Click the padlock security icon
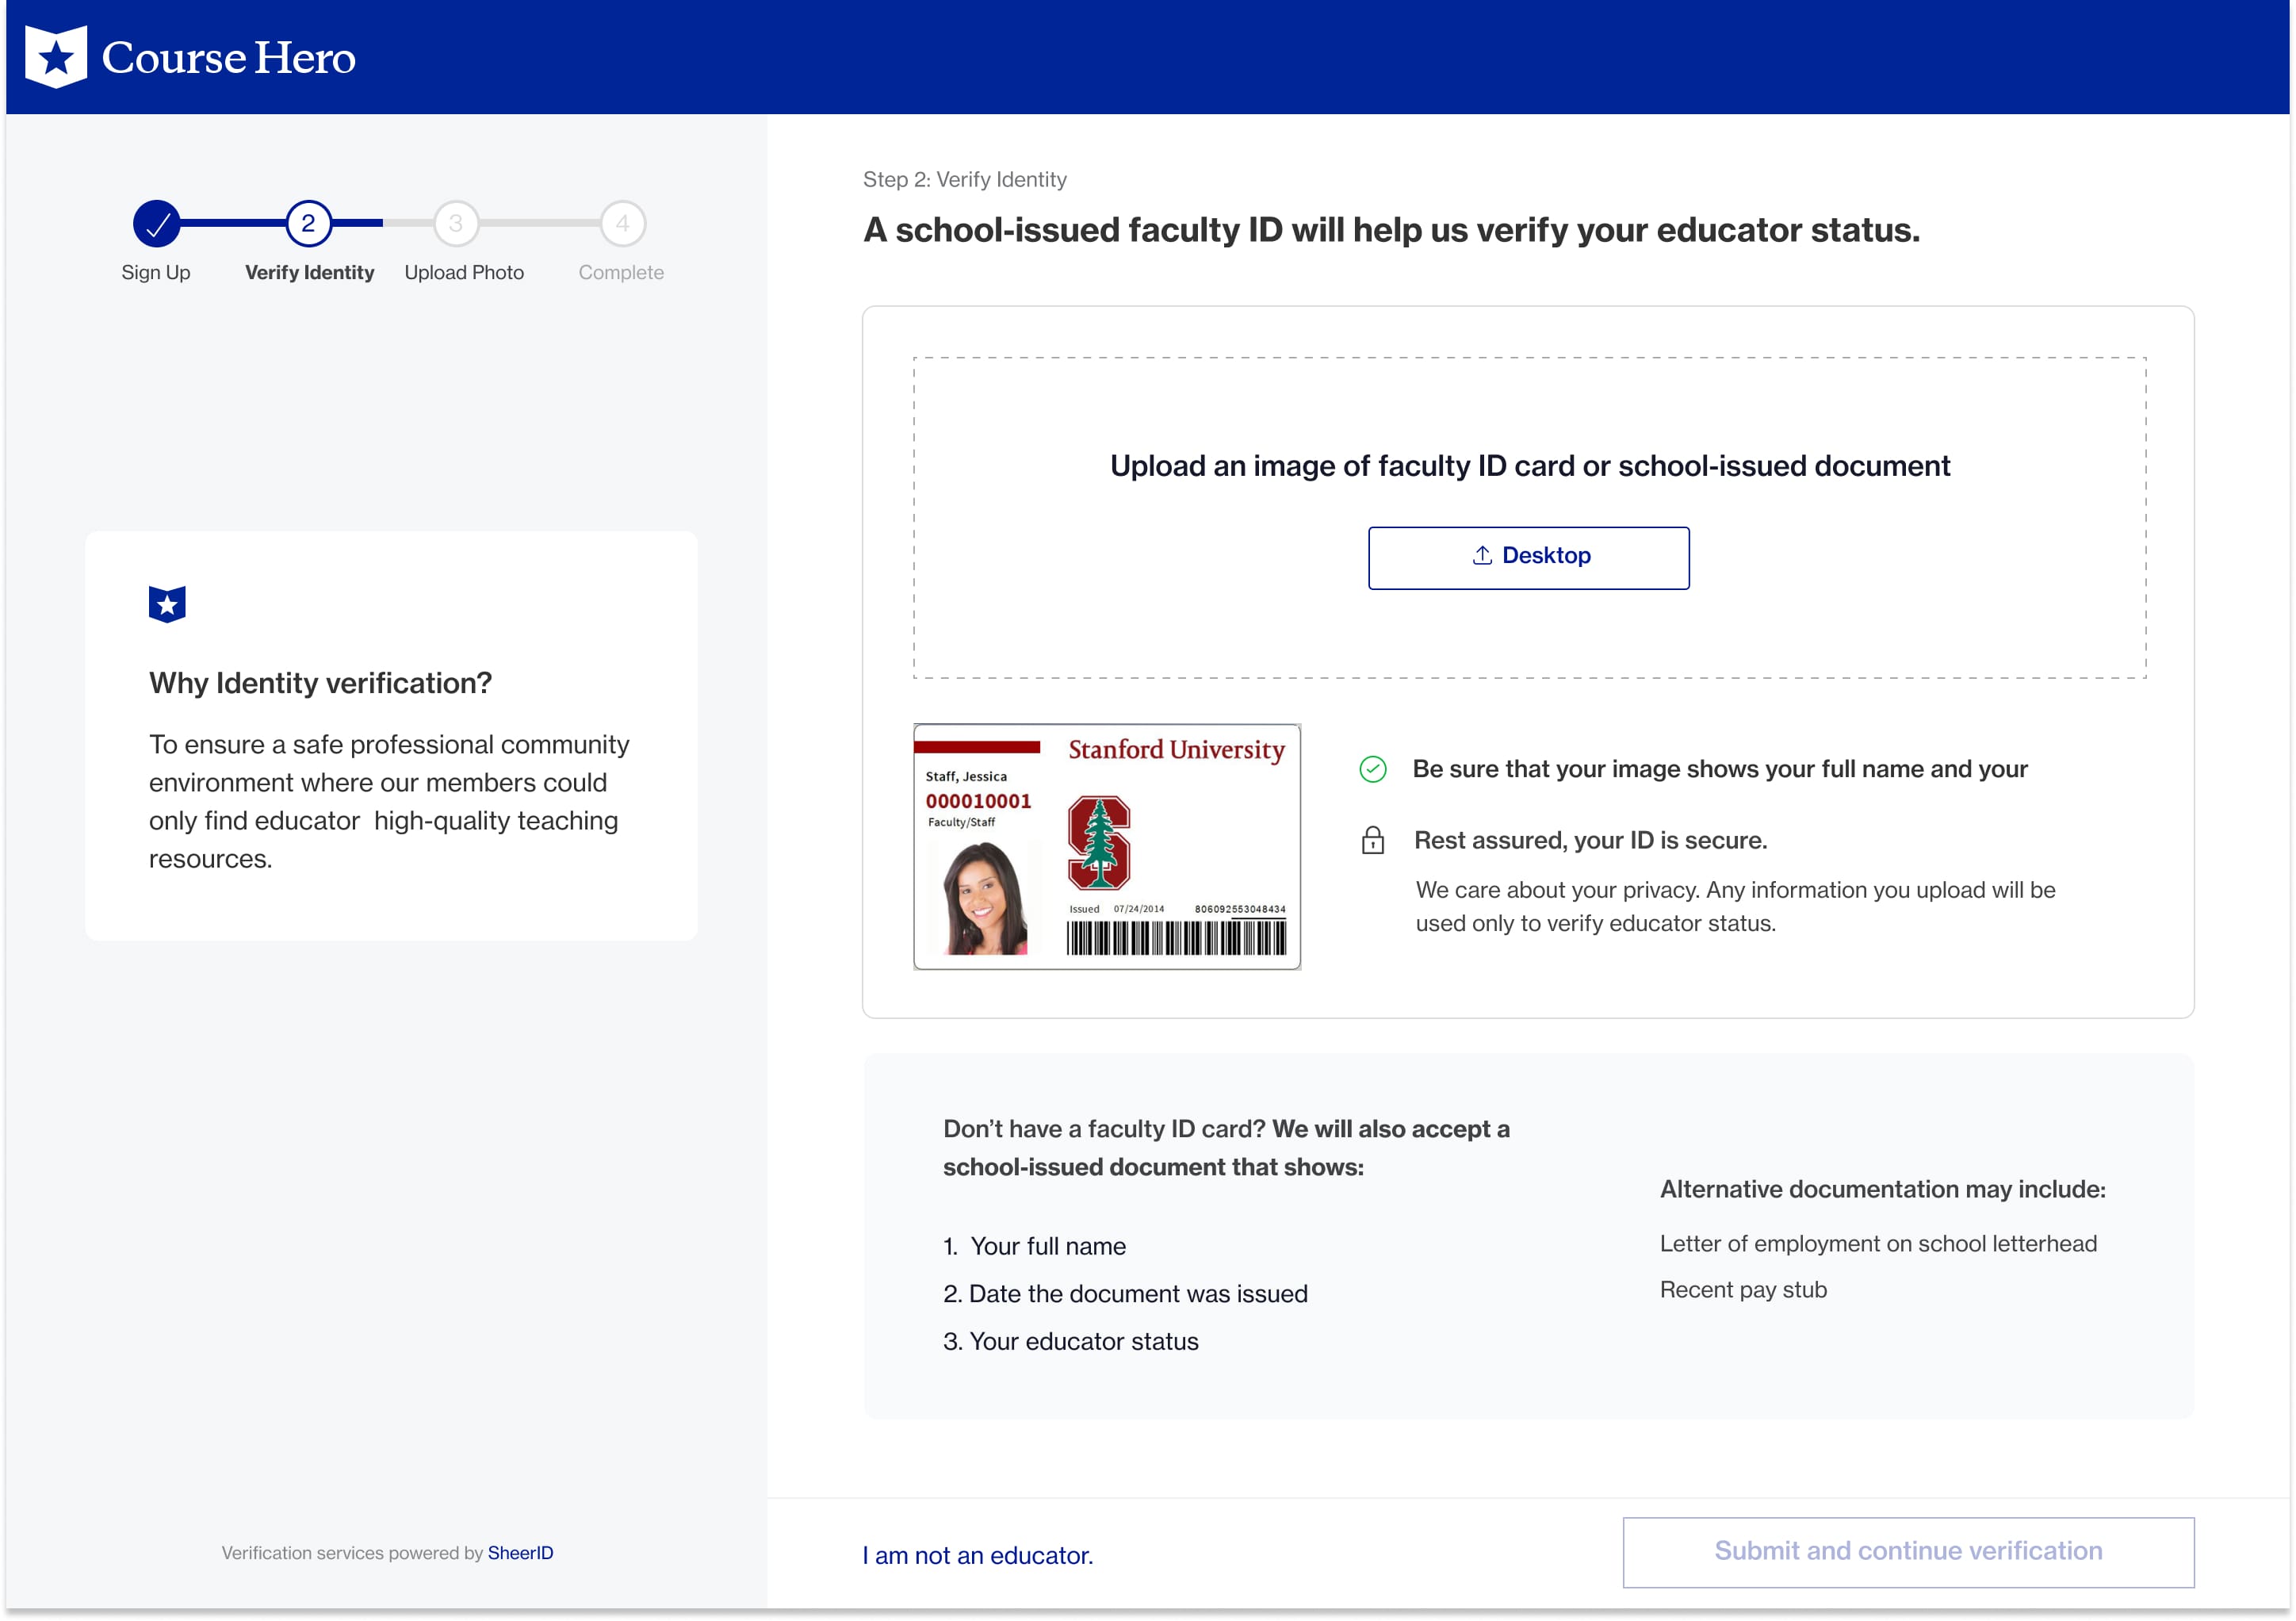This screenshot has height=1621, width=2296. (1373, 840)
